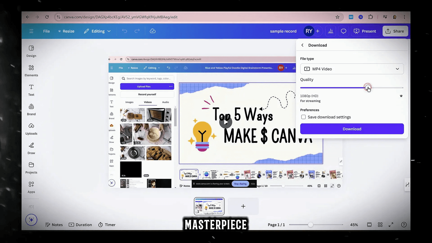Viewport: 432px width, 243px height.
Task: Open the Duration setting
Action: click(80, 225)
